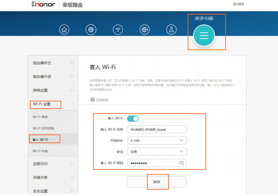Click the 退出登录 logout link
The image size is (278, 196).
click(x=239, y=4)
